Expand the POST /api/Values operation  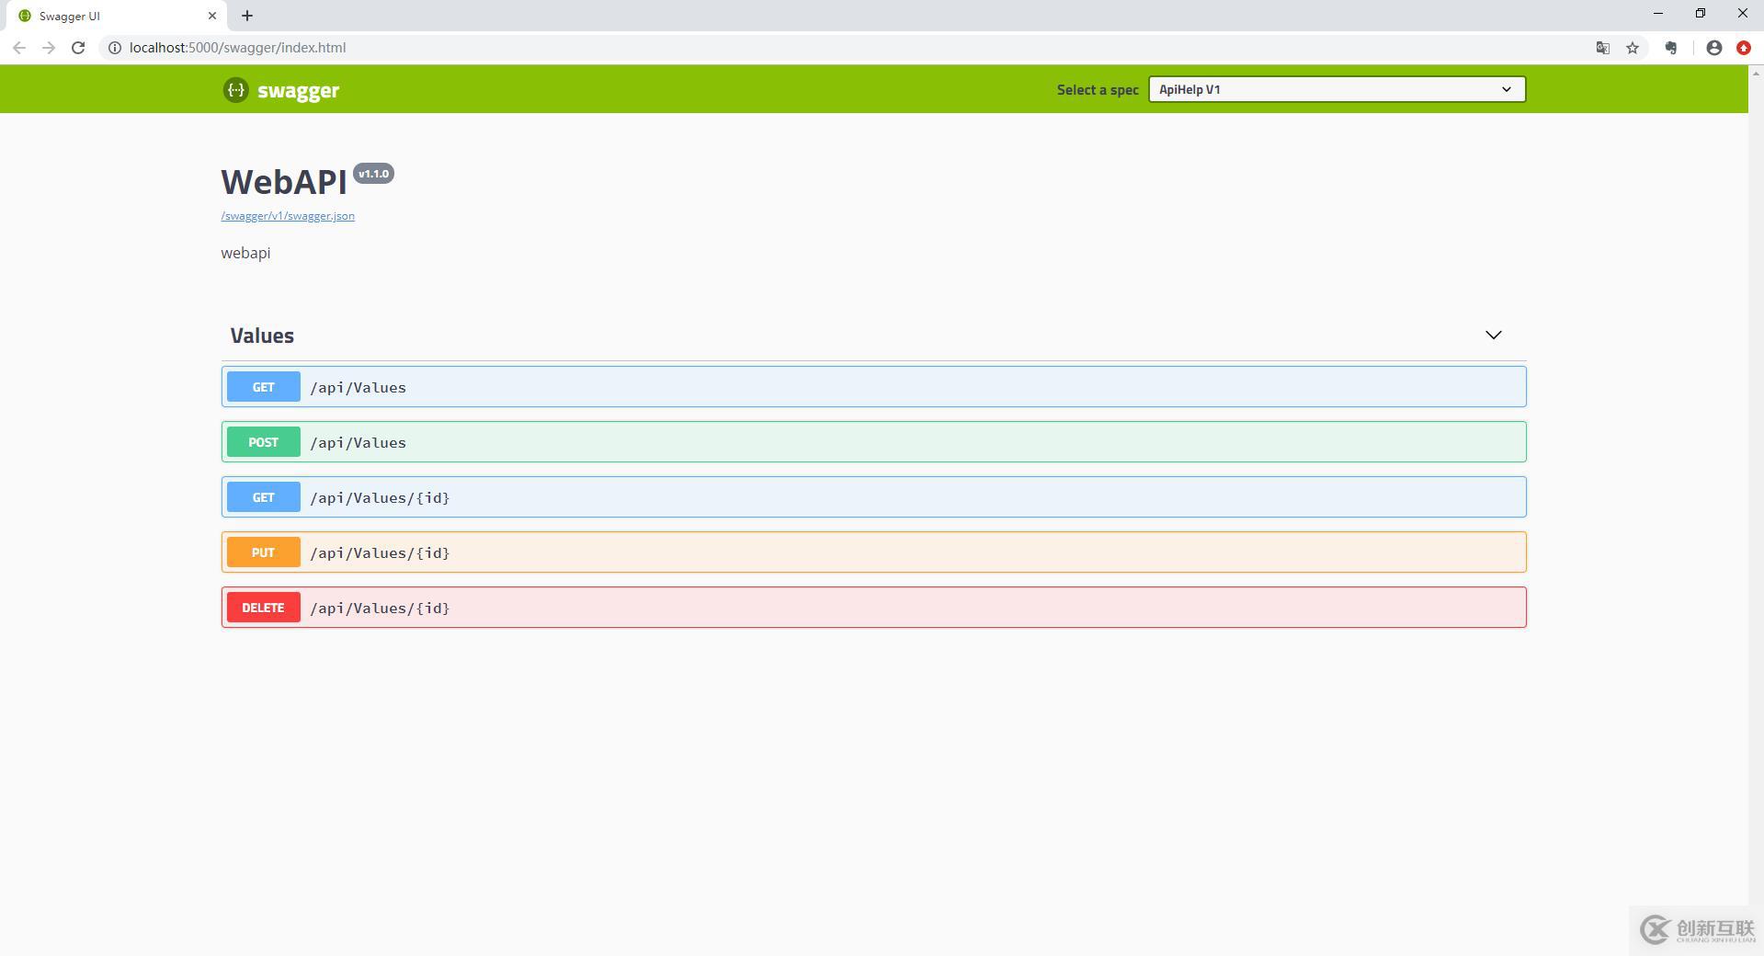pos(873,442)
